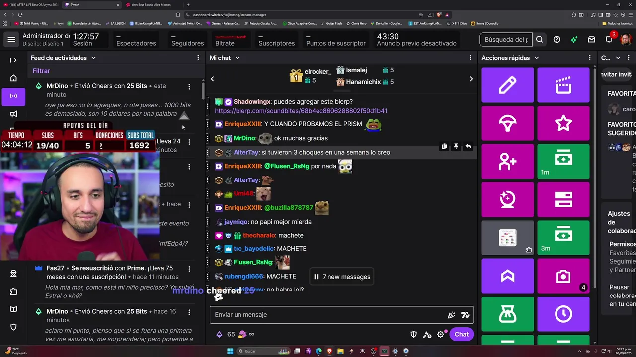Screen dimensions: 636x357
Task: Expand the Mi chat dropdown
Action: [238, 58]
